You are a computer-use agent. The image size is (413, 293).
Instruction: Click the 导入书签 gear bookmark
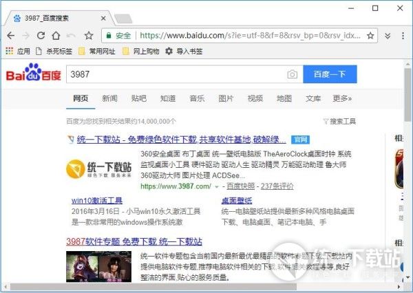click(x=184, y=51)
